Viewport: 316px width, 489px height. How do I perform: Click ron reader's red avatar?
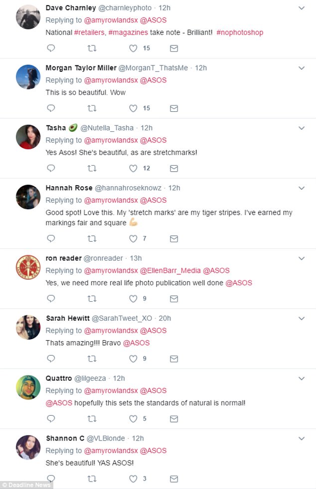point(28,267)
